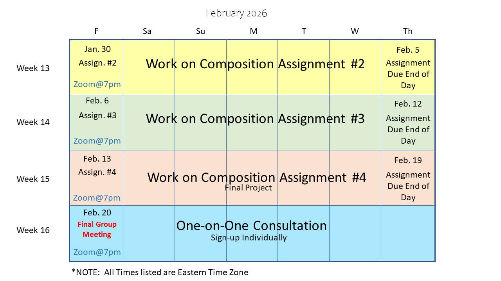Select the Week 16 row label

[33, 230]
